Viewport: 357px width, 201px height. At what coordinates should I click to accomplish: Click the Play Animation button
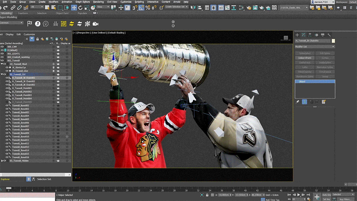pyautogui.click(x=299, y=195)
